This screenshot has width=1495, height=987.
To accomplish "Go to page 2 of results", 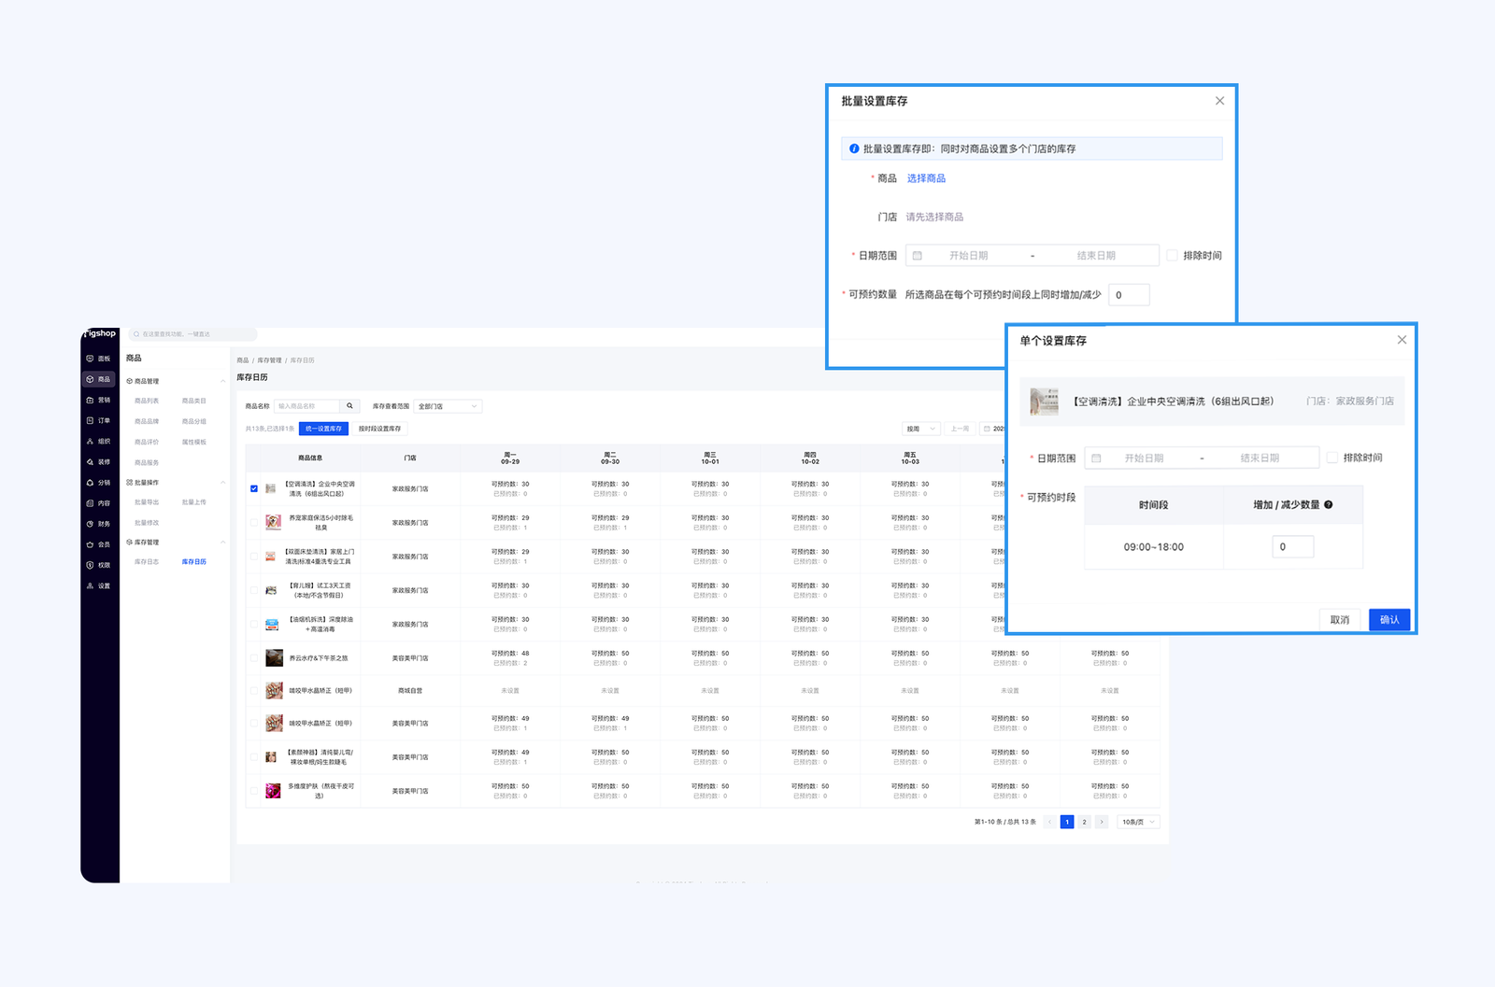I will [1084, 822].
